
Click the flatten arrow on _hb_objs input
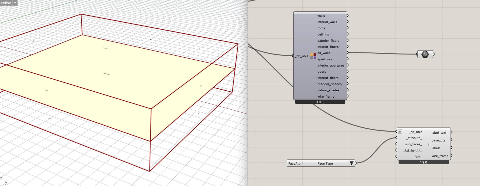(x=400, y=131)
